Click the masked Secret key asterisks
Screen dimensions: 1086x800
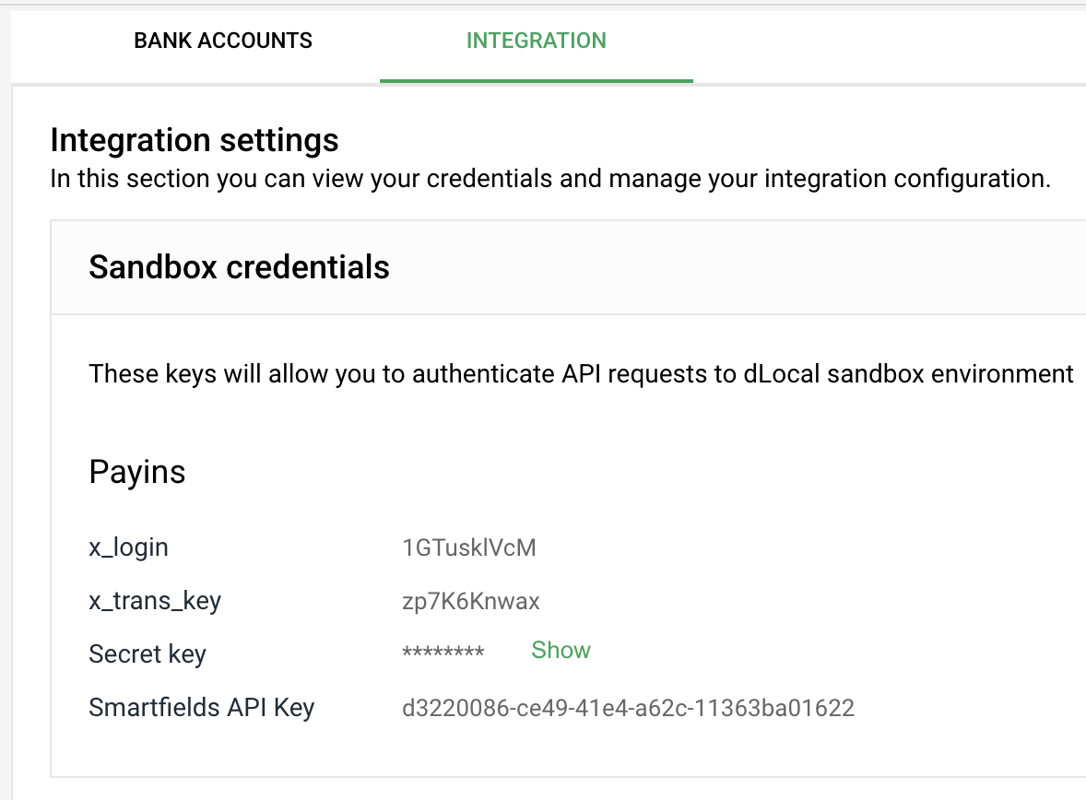[443, 653]
